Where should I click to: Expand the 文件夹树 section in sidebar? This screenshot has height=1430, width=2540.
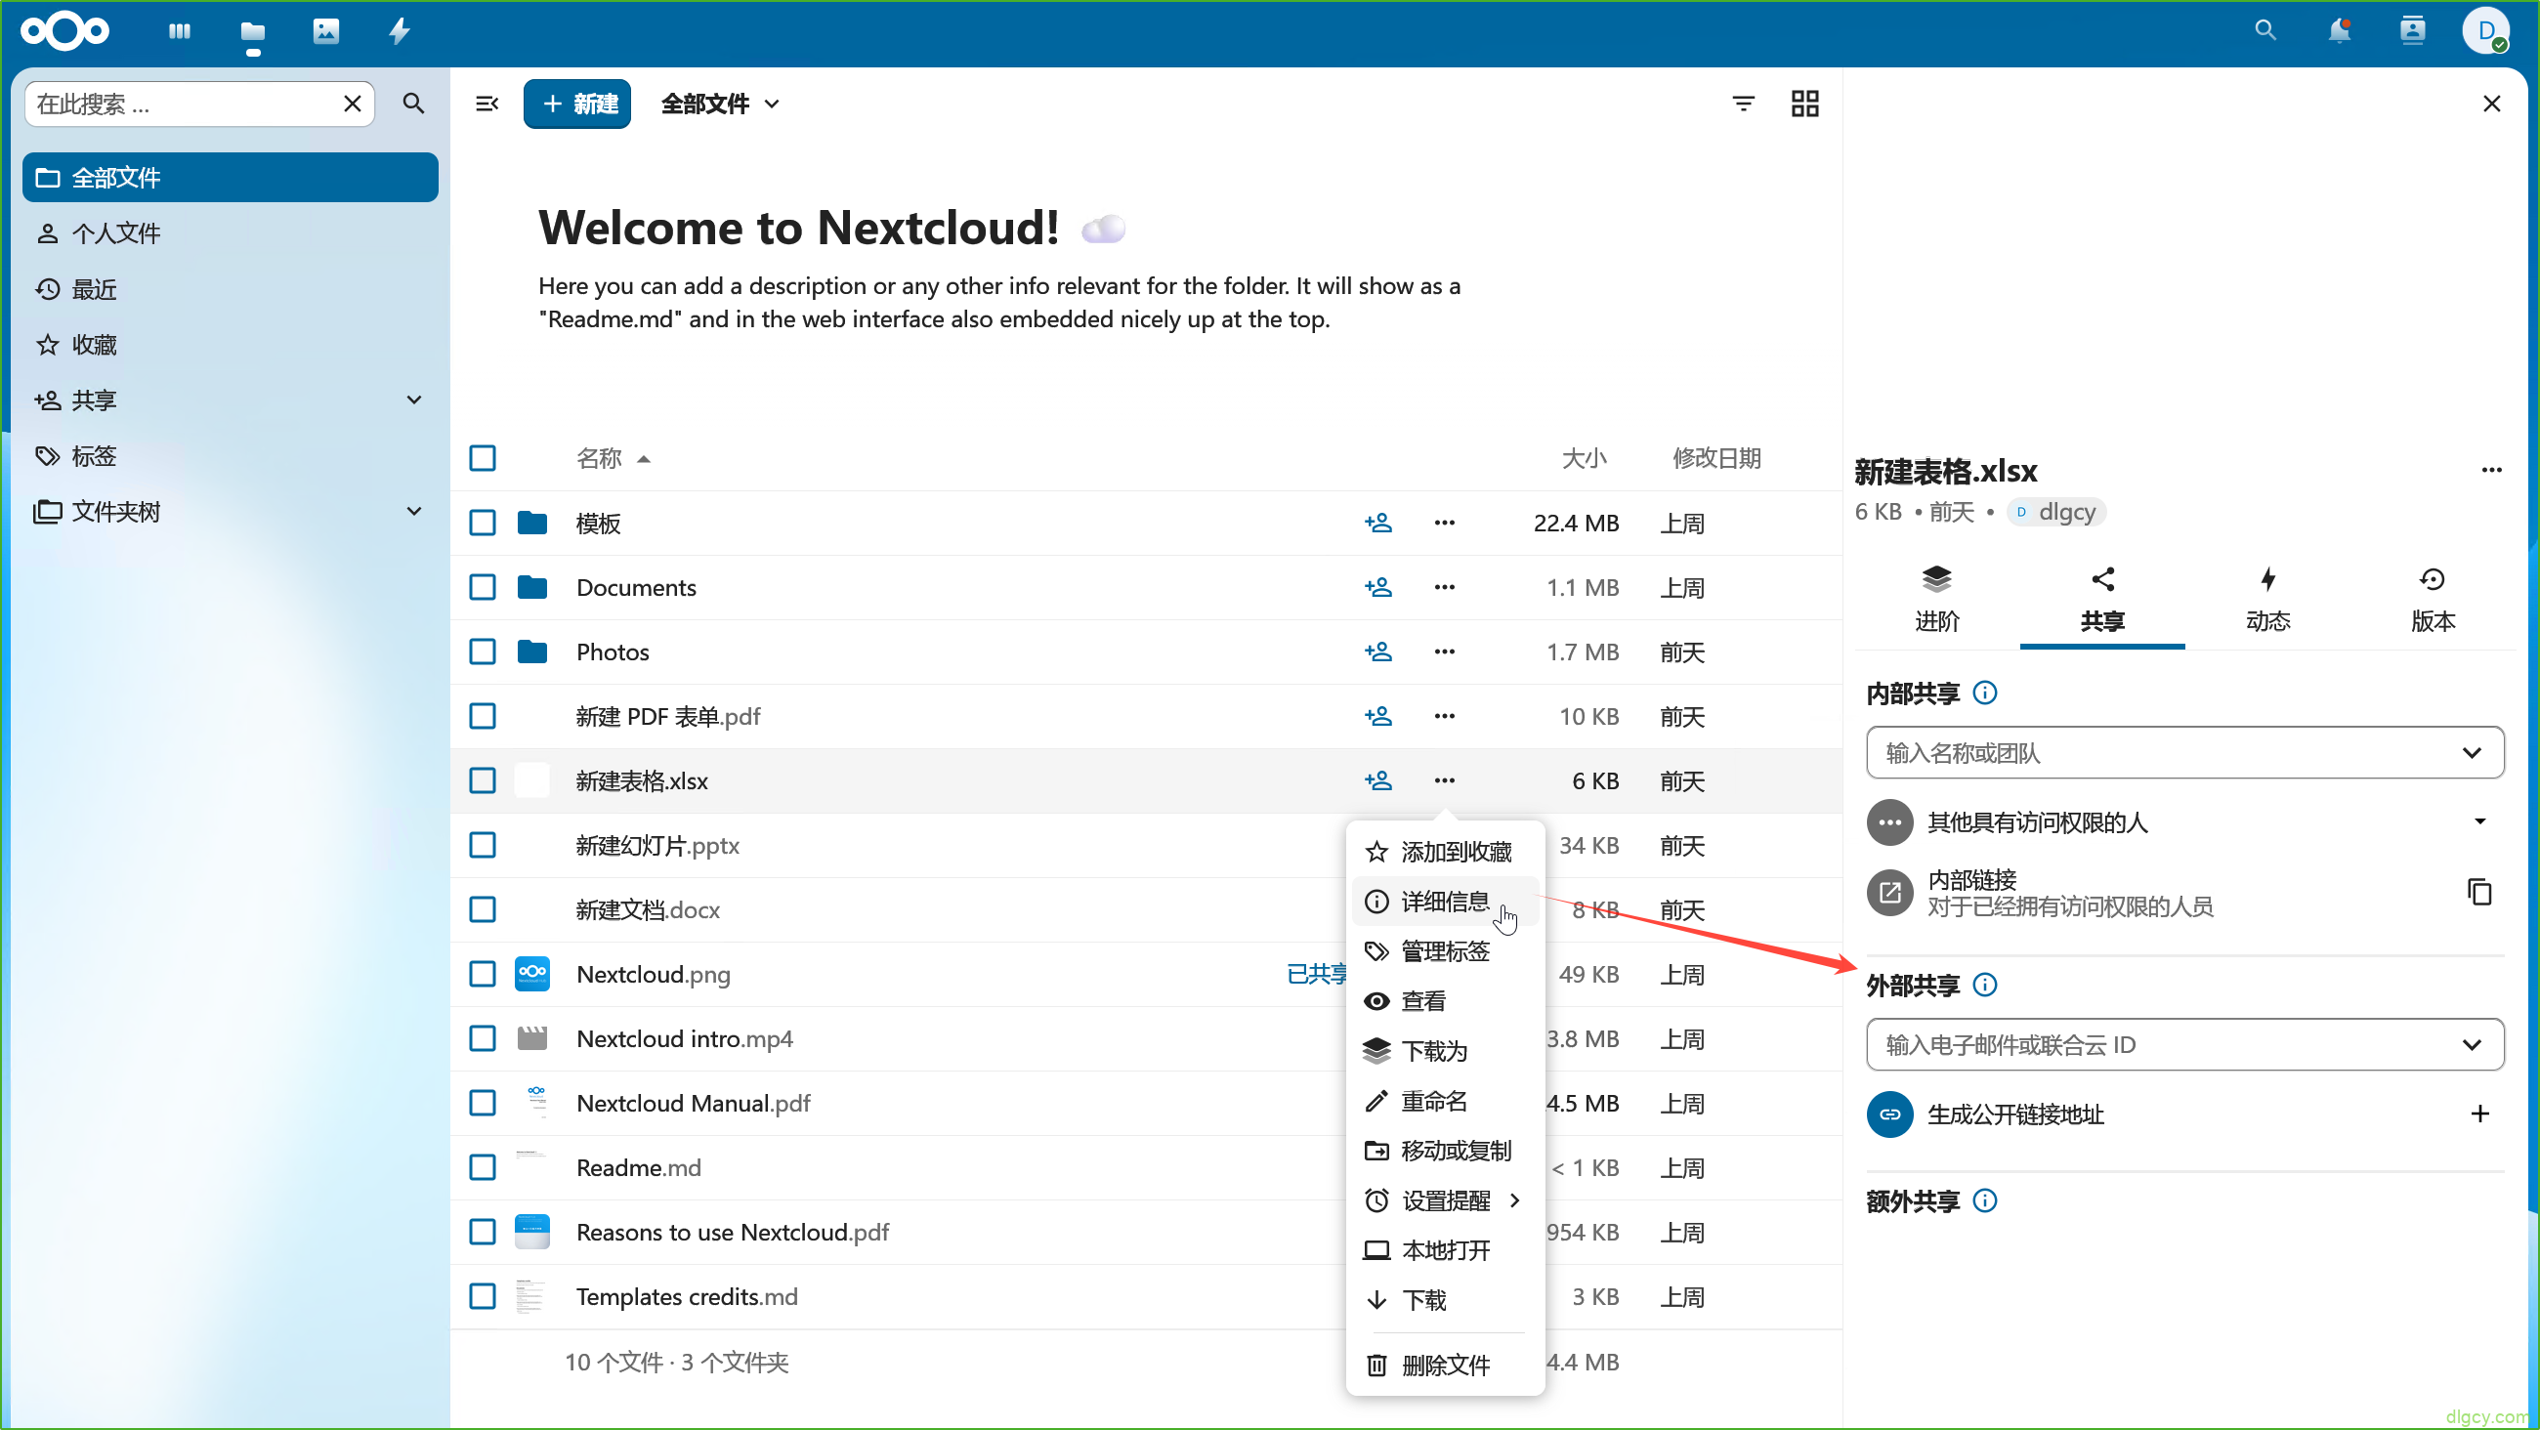414,511
